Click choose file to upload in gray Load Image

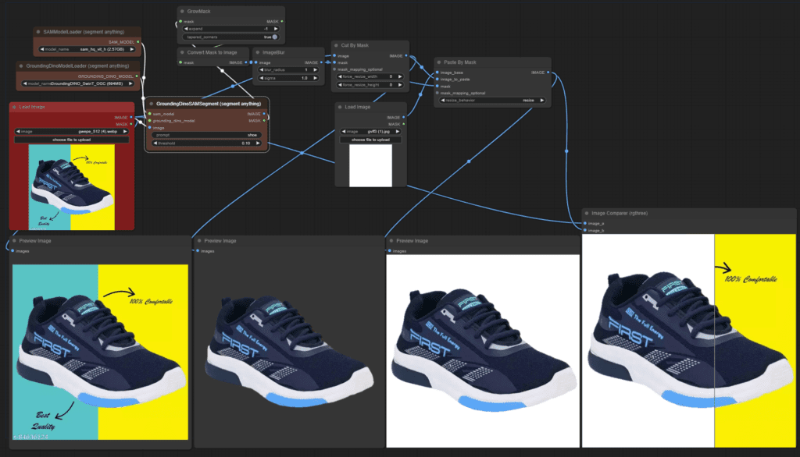pyautogui.click(x=370, y=140)
